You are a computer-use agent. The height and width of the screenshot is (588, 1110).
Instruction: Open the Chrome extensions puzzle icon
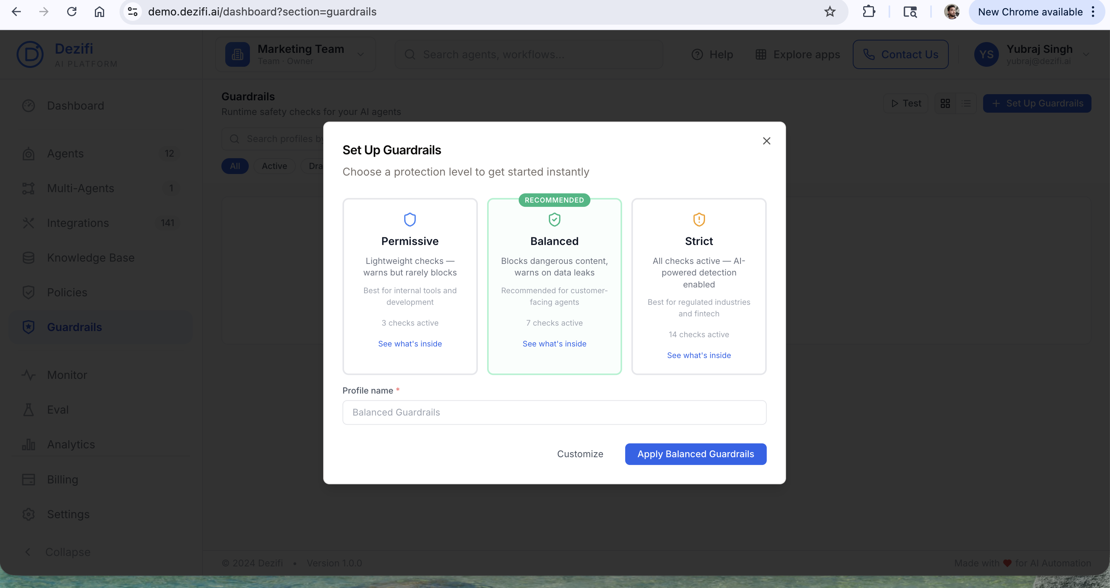869,12
